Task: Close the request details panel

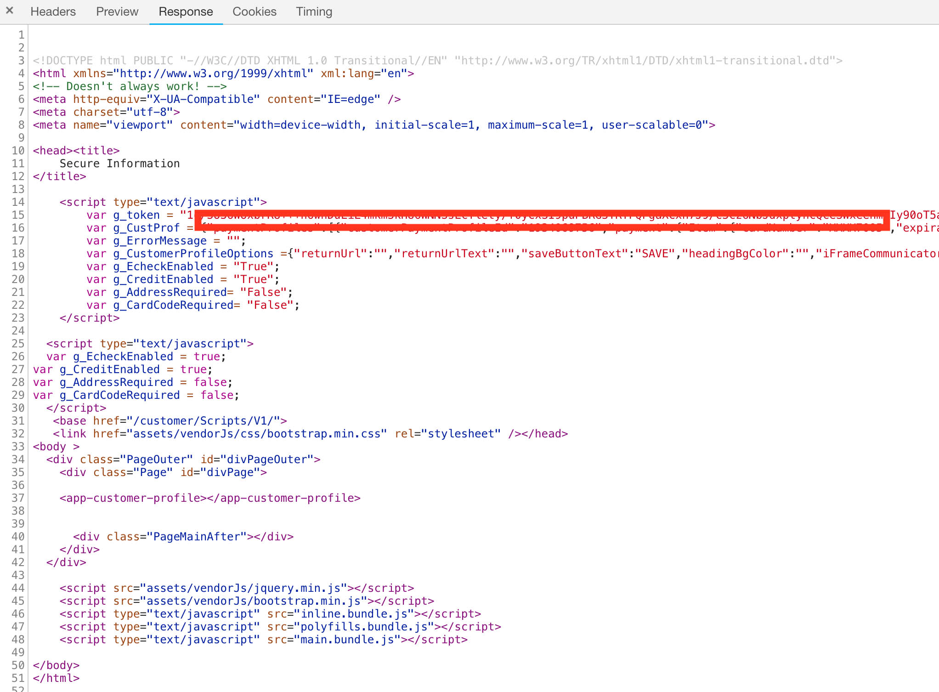Action: 9,10
